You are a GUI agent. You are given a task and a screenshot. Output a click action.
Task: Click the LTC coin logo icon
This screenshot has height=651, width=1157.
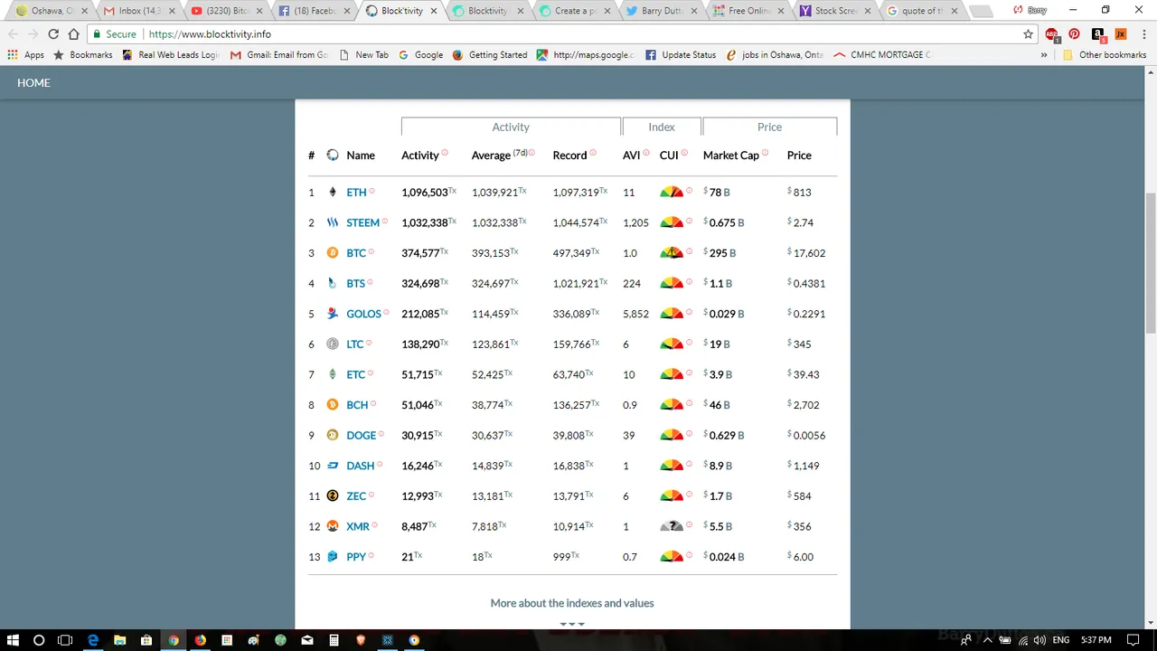(x=333, y=344)
